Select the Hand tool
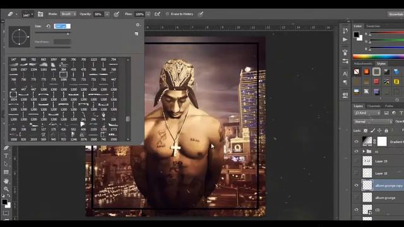Viewport: 404px width, 227px height. pos(6,181)
